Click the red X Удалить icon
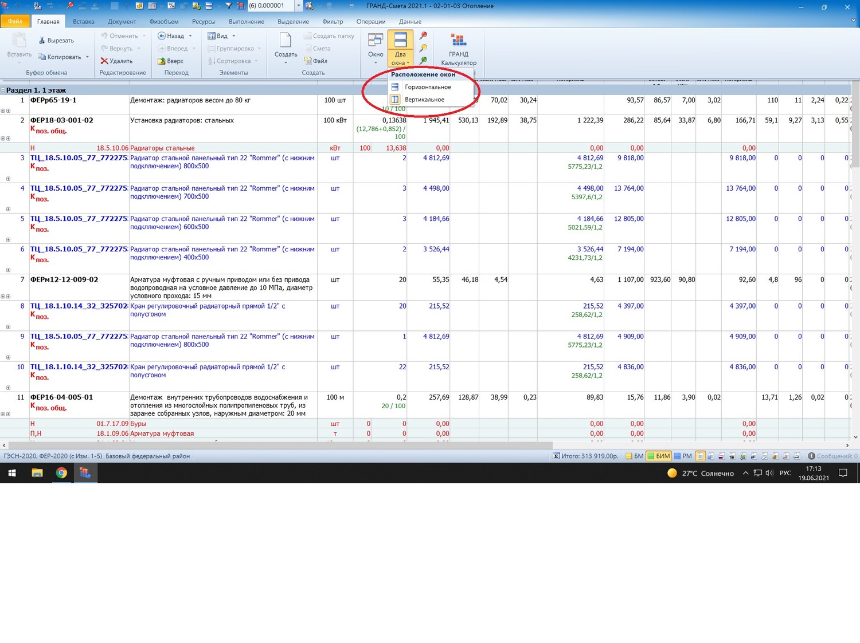Viewport: 860px width, 643px height. [x=104, y=61]
